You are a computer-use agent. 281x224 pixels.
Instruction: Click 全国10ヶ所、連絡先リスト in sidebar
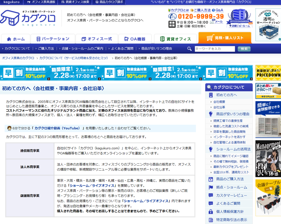tap(231, 172)
